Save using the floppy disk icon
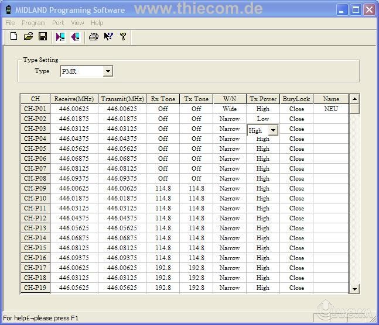 coord(43,37)
